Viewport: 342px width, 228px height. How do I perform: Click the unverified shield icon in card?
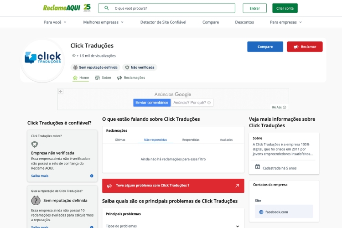(35, 144)
